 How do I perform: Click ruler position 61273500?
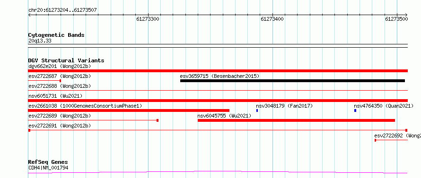tap(396, 19)
